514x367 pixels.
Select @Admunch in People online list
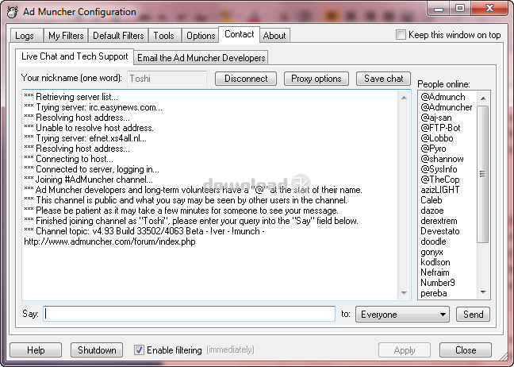(x=443, y=97)
